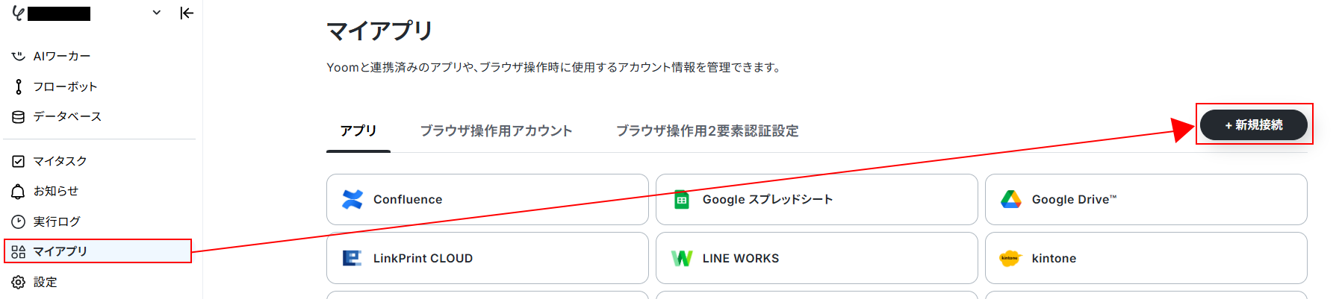Select マイアプリ in the sidebar
Image resolution: width=1342 pixels, height=299 pixels.
99,251
